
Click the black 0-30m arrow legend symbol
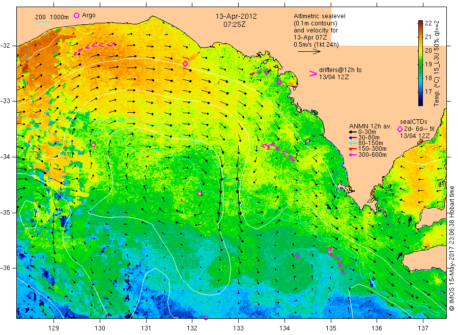[x=353, y=132]
